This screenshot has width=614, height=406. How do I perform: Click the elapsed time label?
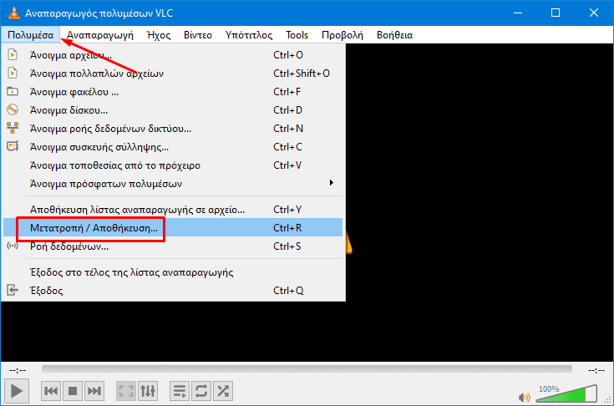18,370
